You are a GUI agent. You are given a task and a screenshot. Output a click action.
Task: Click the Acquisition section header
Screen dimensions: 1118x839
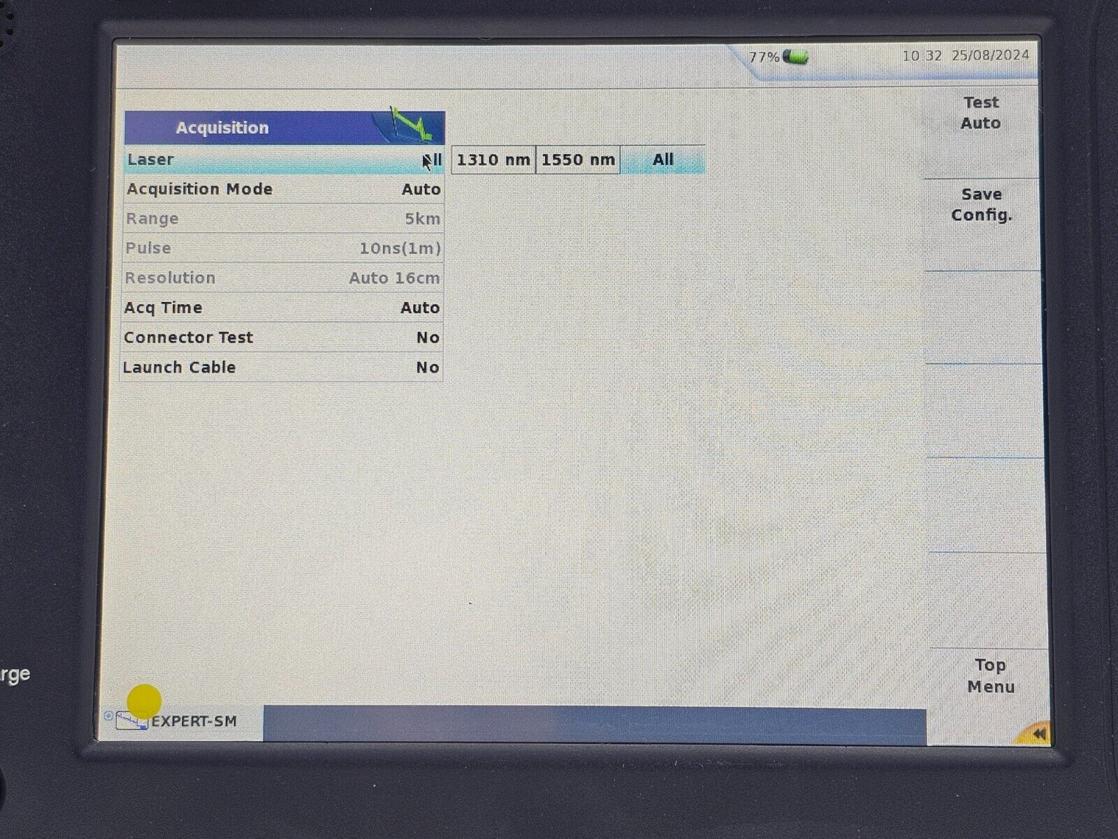point(222,128)
